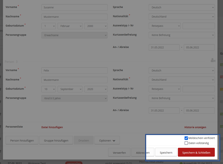Open the birth month dropdown showing September
The width and height of the screenshot is (223, 164).
pyautogui.click(x=70, y=89)
